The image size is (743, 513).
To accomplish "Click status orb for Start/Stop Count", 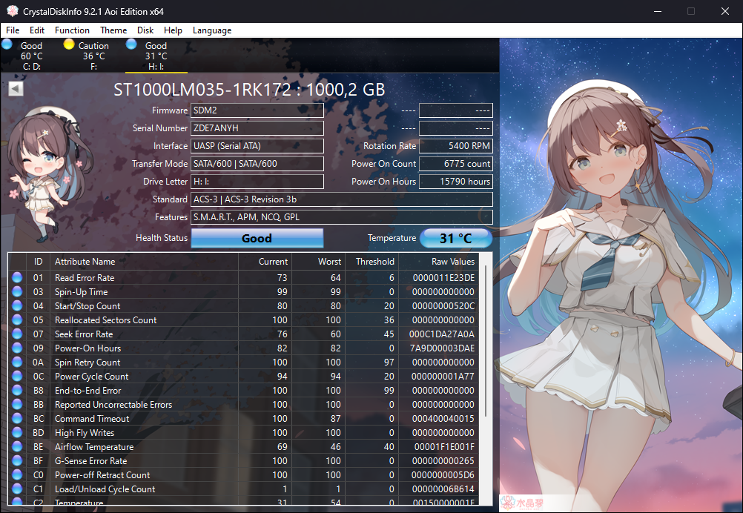I will pos(17,306).
